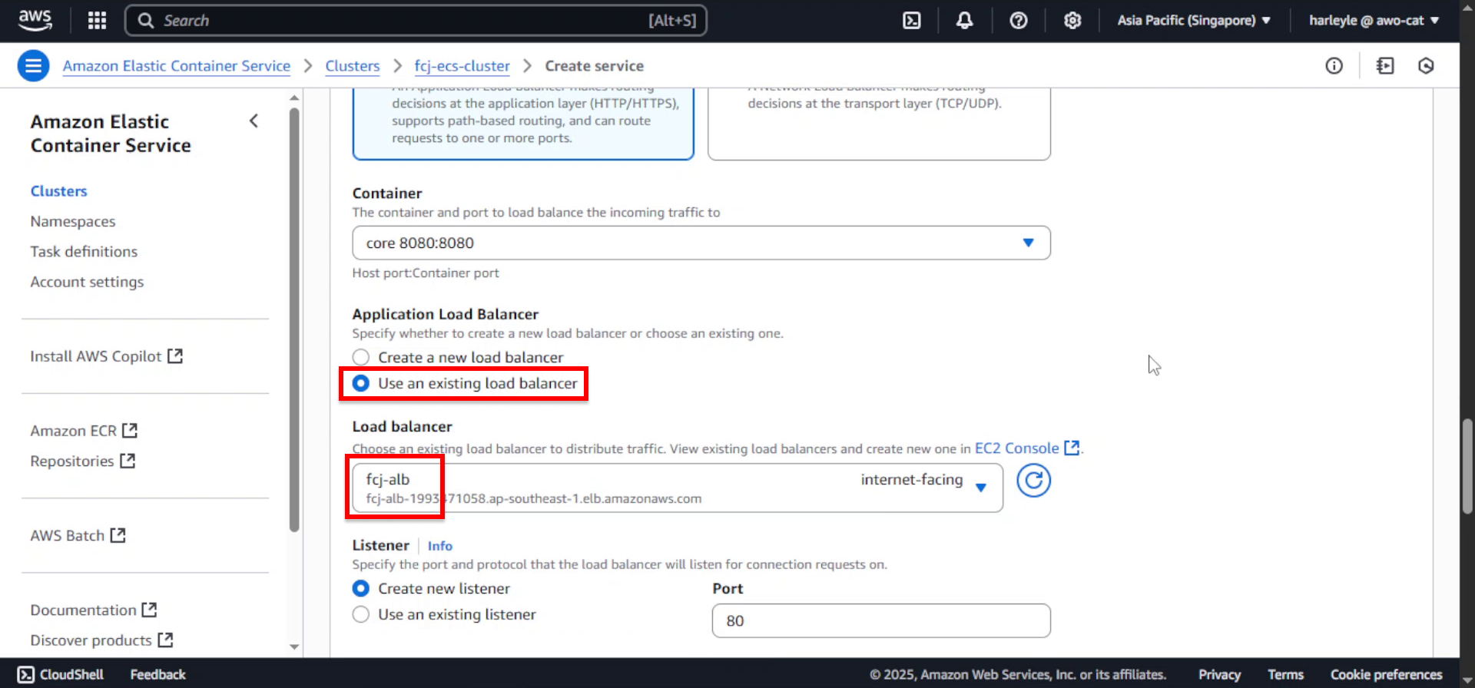Open Documentation sidebar link
1475x688 pixels.
84,610
